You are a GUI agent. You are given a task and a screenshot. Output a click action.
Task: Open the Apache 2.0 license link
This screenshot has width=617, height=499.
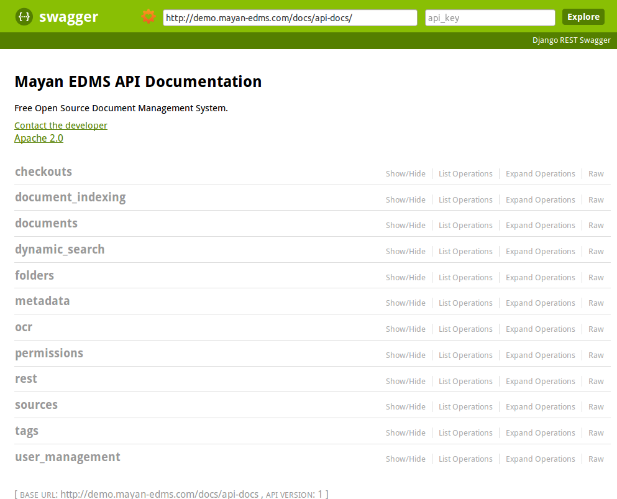39,138
